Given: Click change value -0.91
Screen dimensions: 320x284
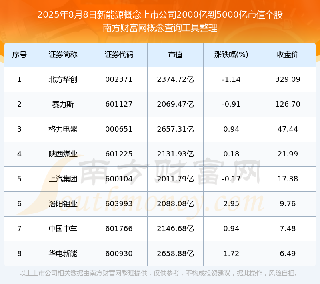Looking at the screenshot, I should pos(231,104).
